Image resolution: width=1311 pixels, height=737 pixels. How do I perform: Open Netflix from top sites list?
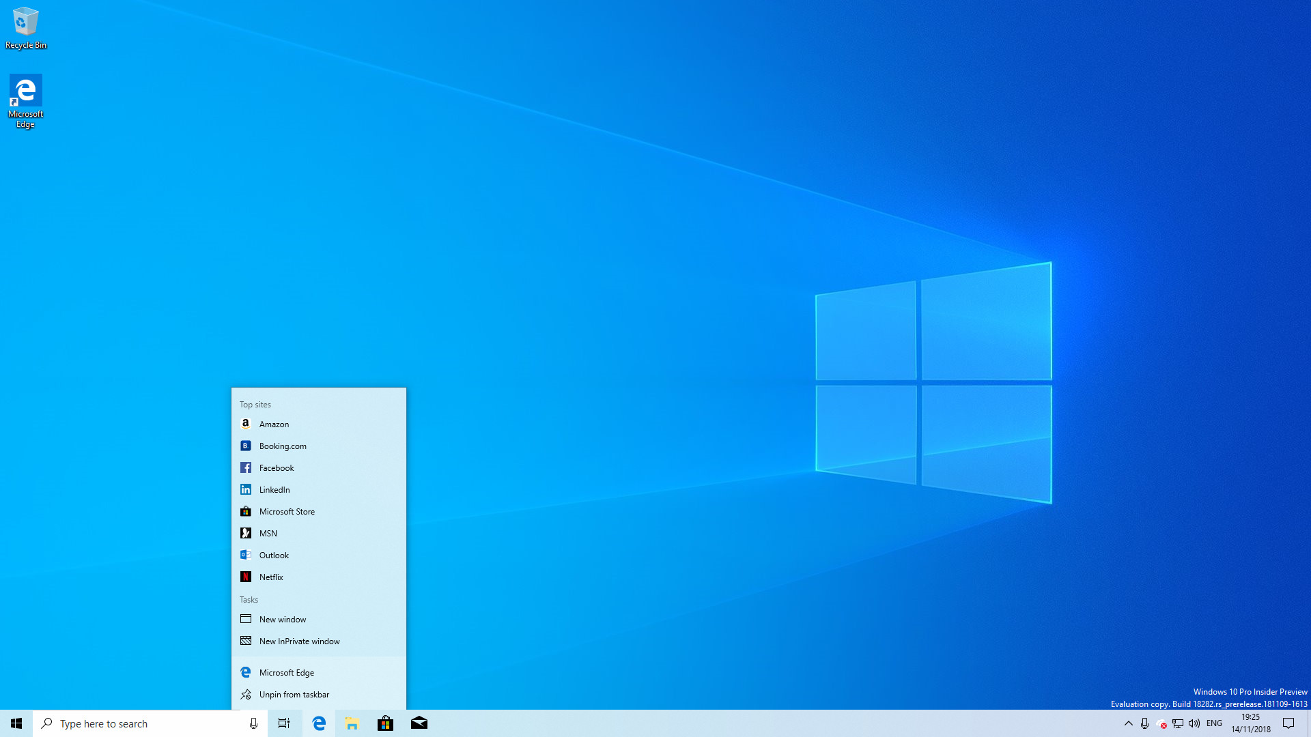271,576
